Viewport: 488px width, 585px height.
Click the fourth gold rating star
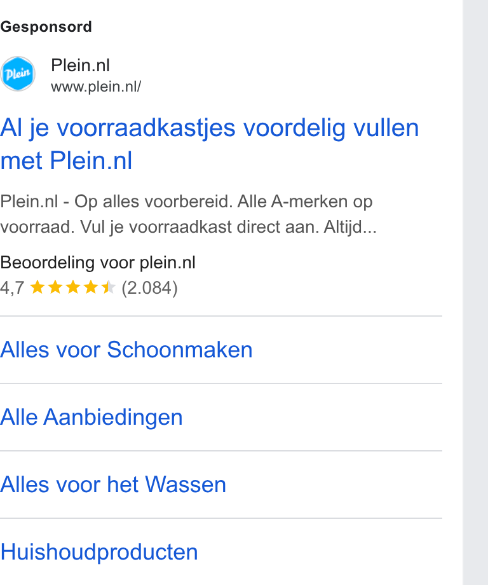(x=91, y=287)
